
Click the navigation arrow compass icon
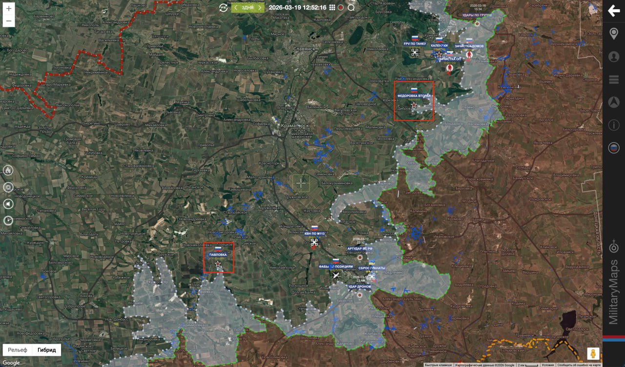[x=614, y=102]
